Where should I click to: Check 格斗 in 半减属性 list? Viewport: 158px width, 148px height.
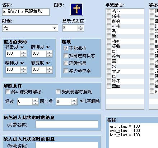pyautogui.click(x=109, y=11)
